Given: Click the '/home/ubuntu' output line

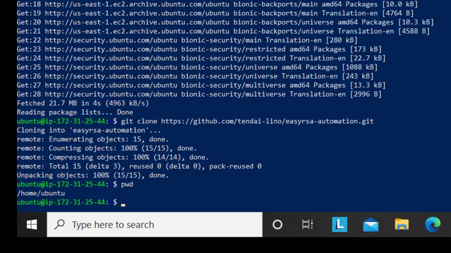Looking at the screenshot, I should click(41, 193).
